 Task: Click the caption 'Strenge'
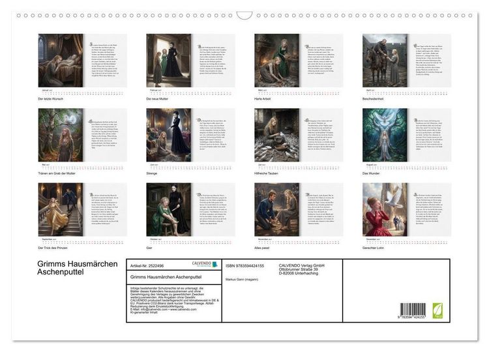point(151,173)
